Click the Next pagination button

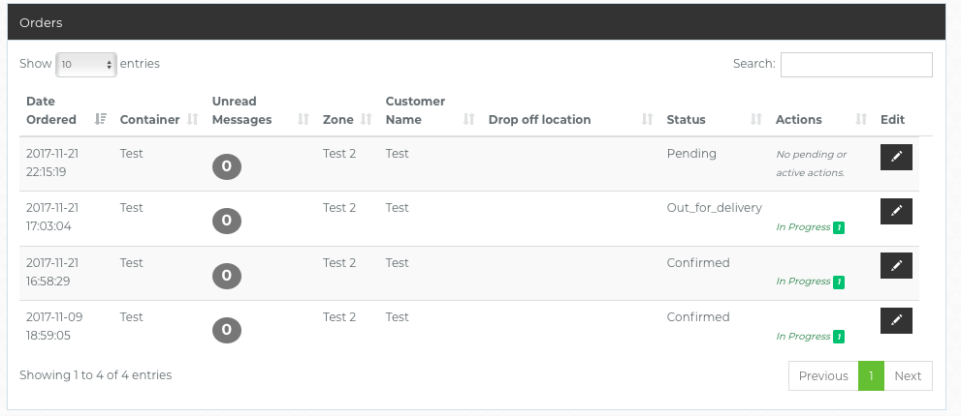click(908, 376)
